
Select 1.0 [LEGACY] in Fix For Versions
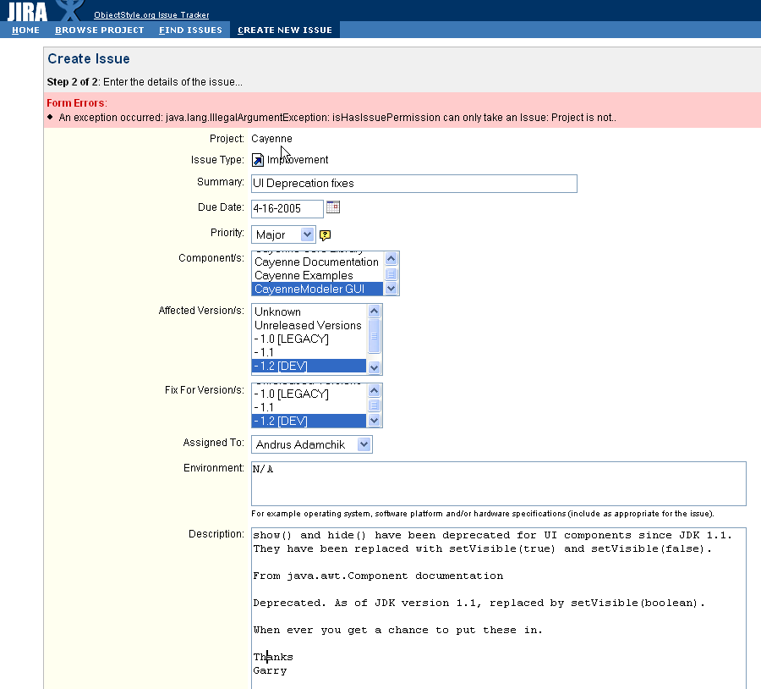(x=309, y=394)
